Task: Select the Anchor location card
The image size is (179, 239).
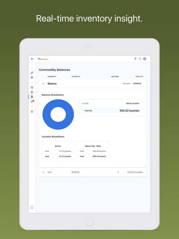Action: pos(58,151)
